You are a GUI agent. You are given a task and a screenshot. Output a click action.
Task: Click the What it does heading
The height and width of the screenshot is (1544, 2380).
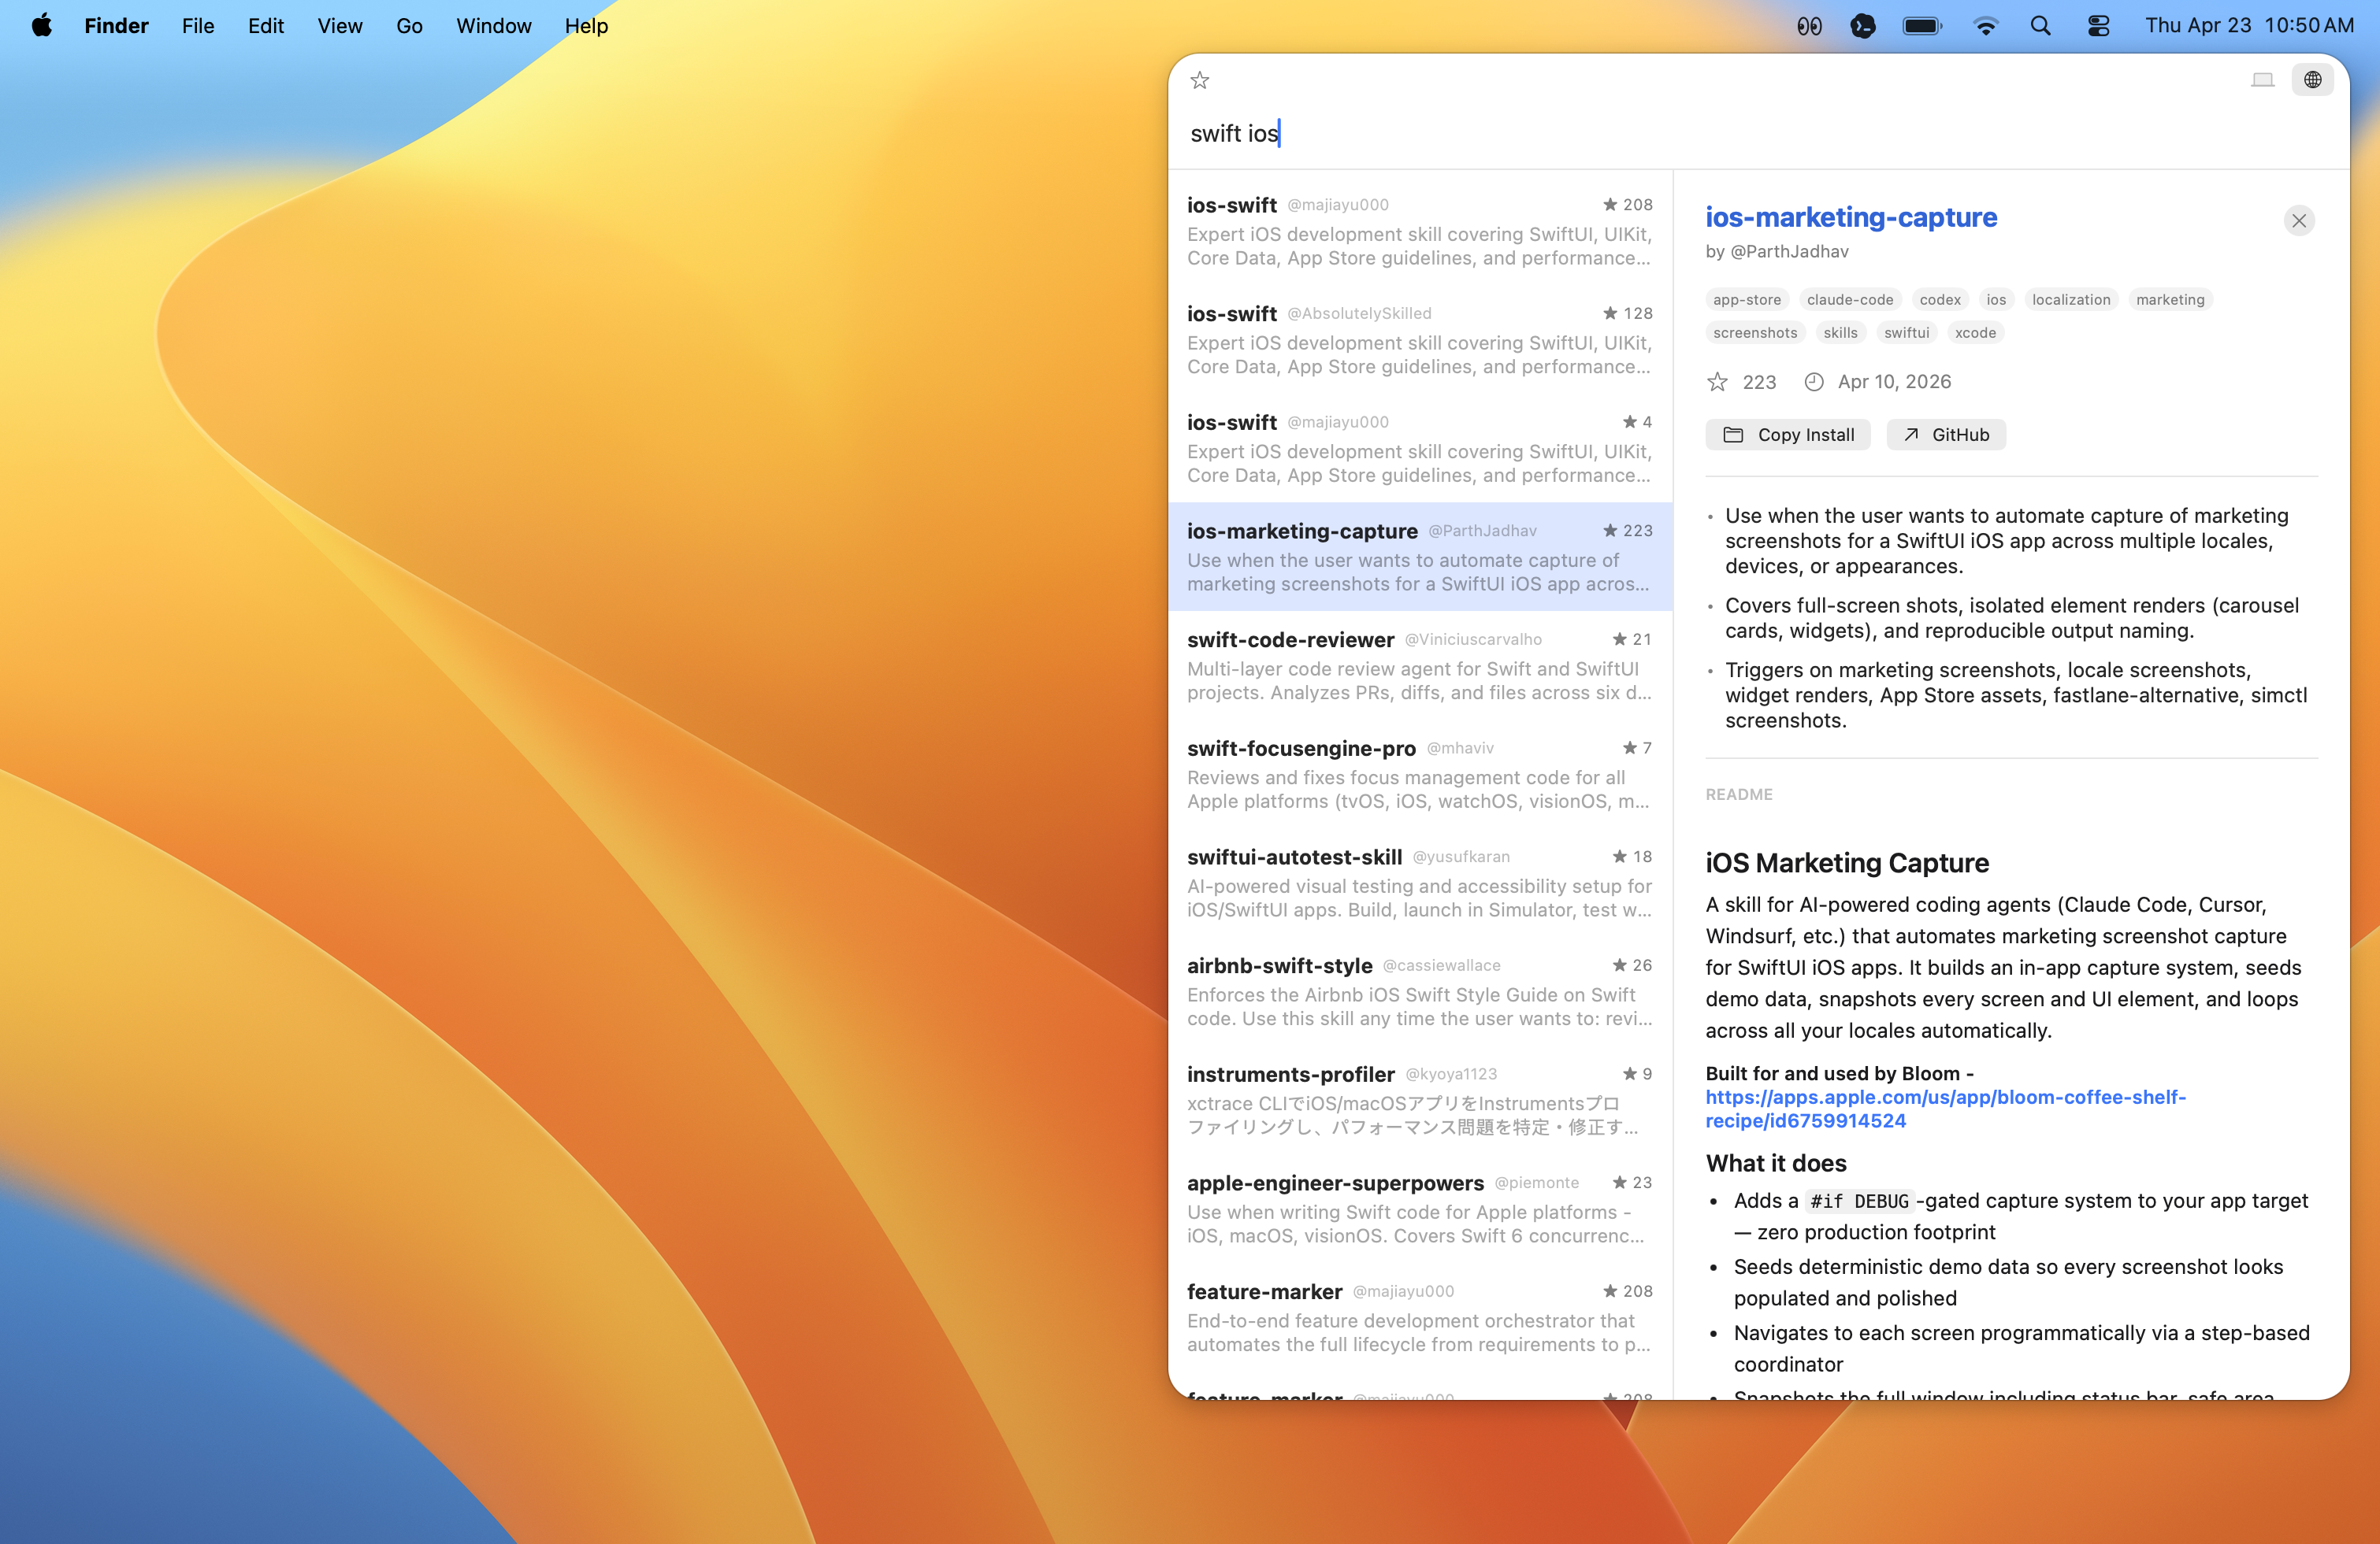tap(1776, 1163)
